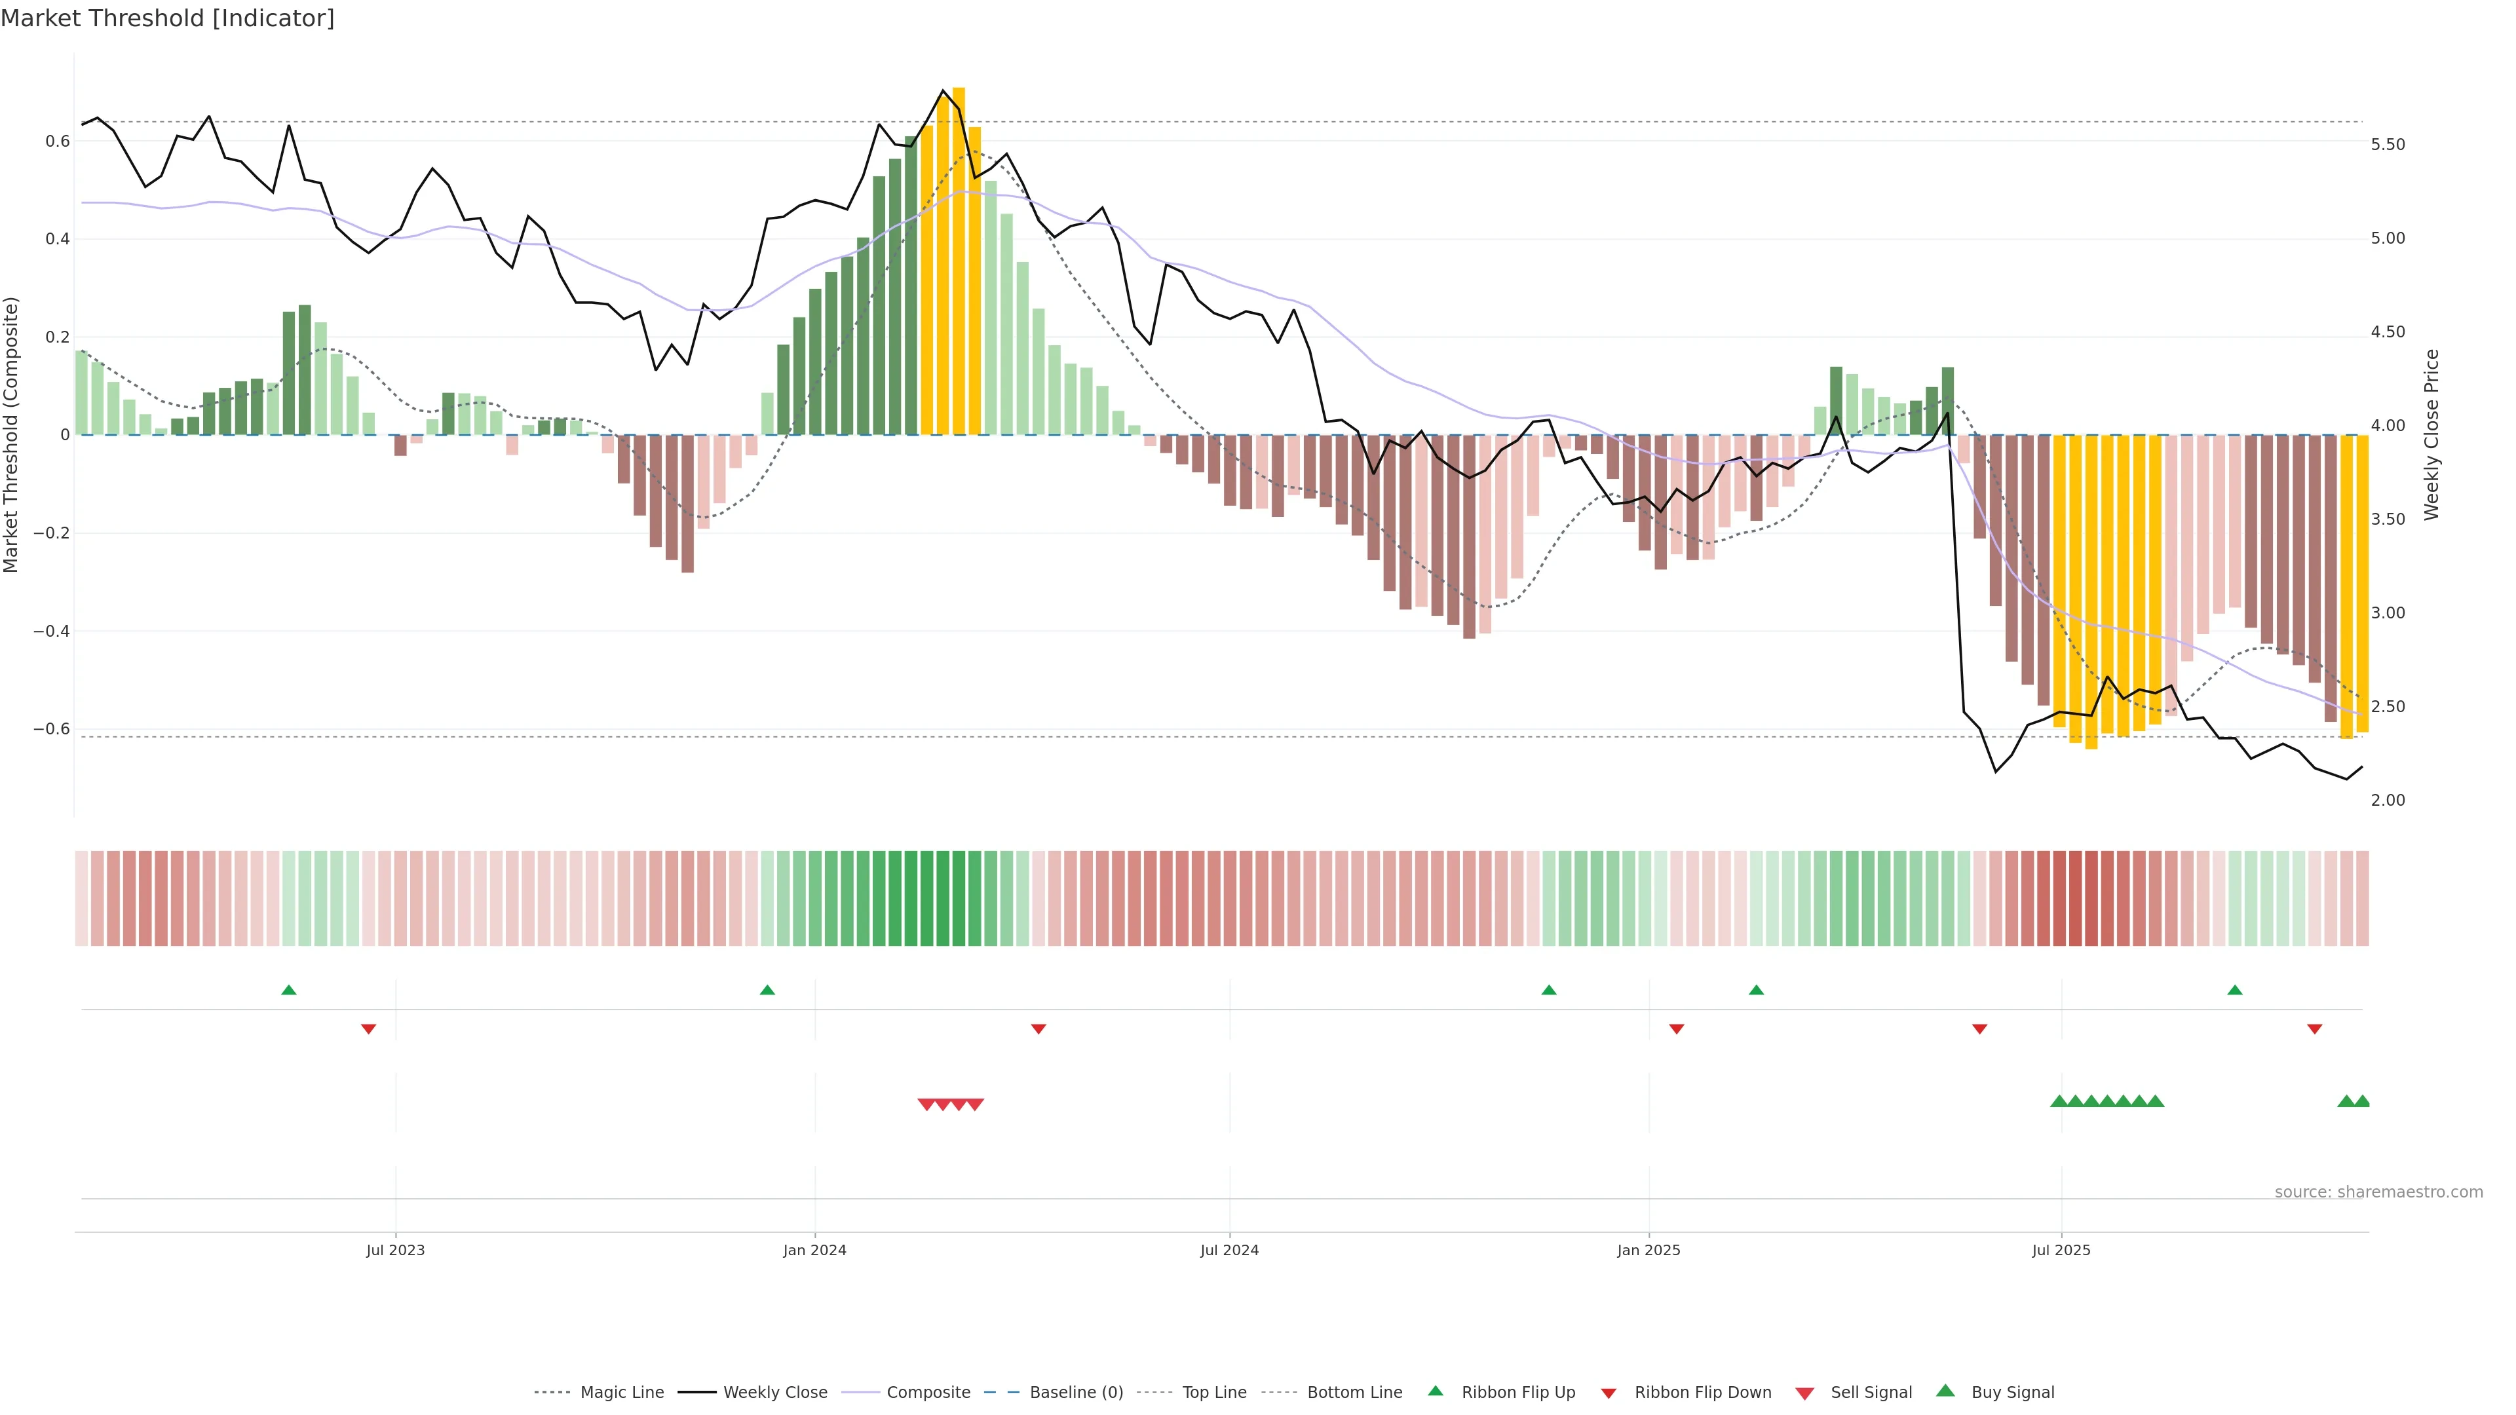Image resolution: width=2516 pixels, height=1415 pixels.
Task: Click Market Threshold [Indicator] title
Action: 167,18
